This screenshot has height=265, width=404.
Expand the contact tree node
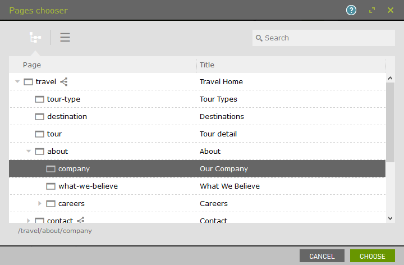[29, 220]
